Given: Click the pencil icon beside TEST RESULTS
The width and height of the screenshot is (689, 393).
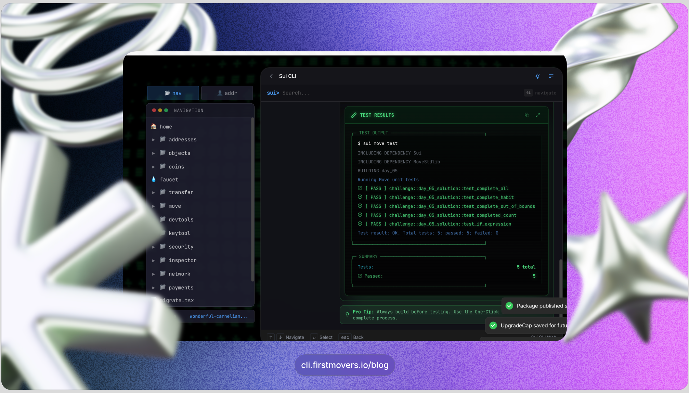Looking at the screenshot, I should [x=354, y=115].
